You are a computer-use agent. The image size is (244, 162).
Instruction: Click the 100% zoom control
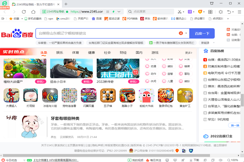(x=233, y=160)
